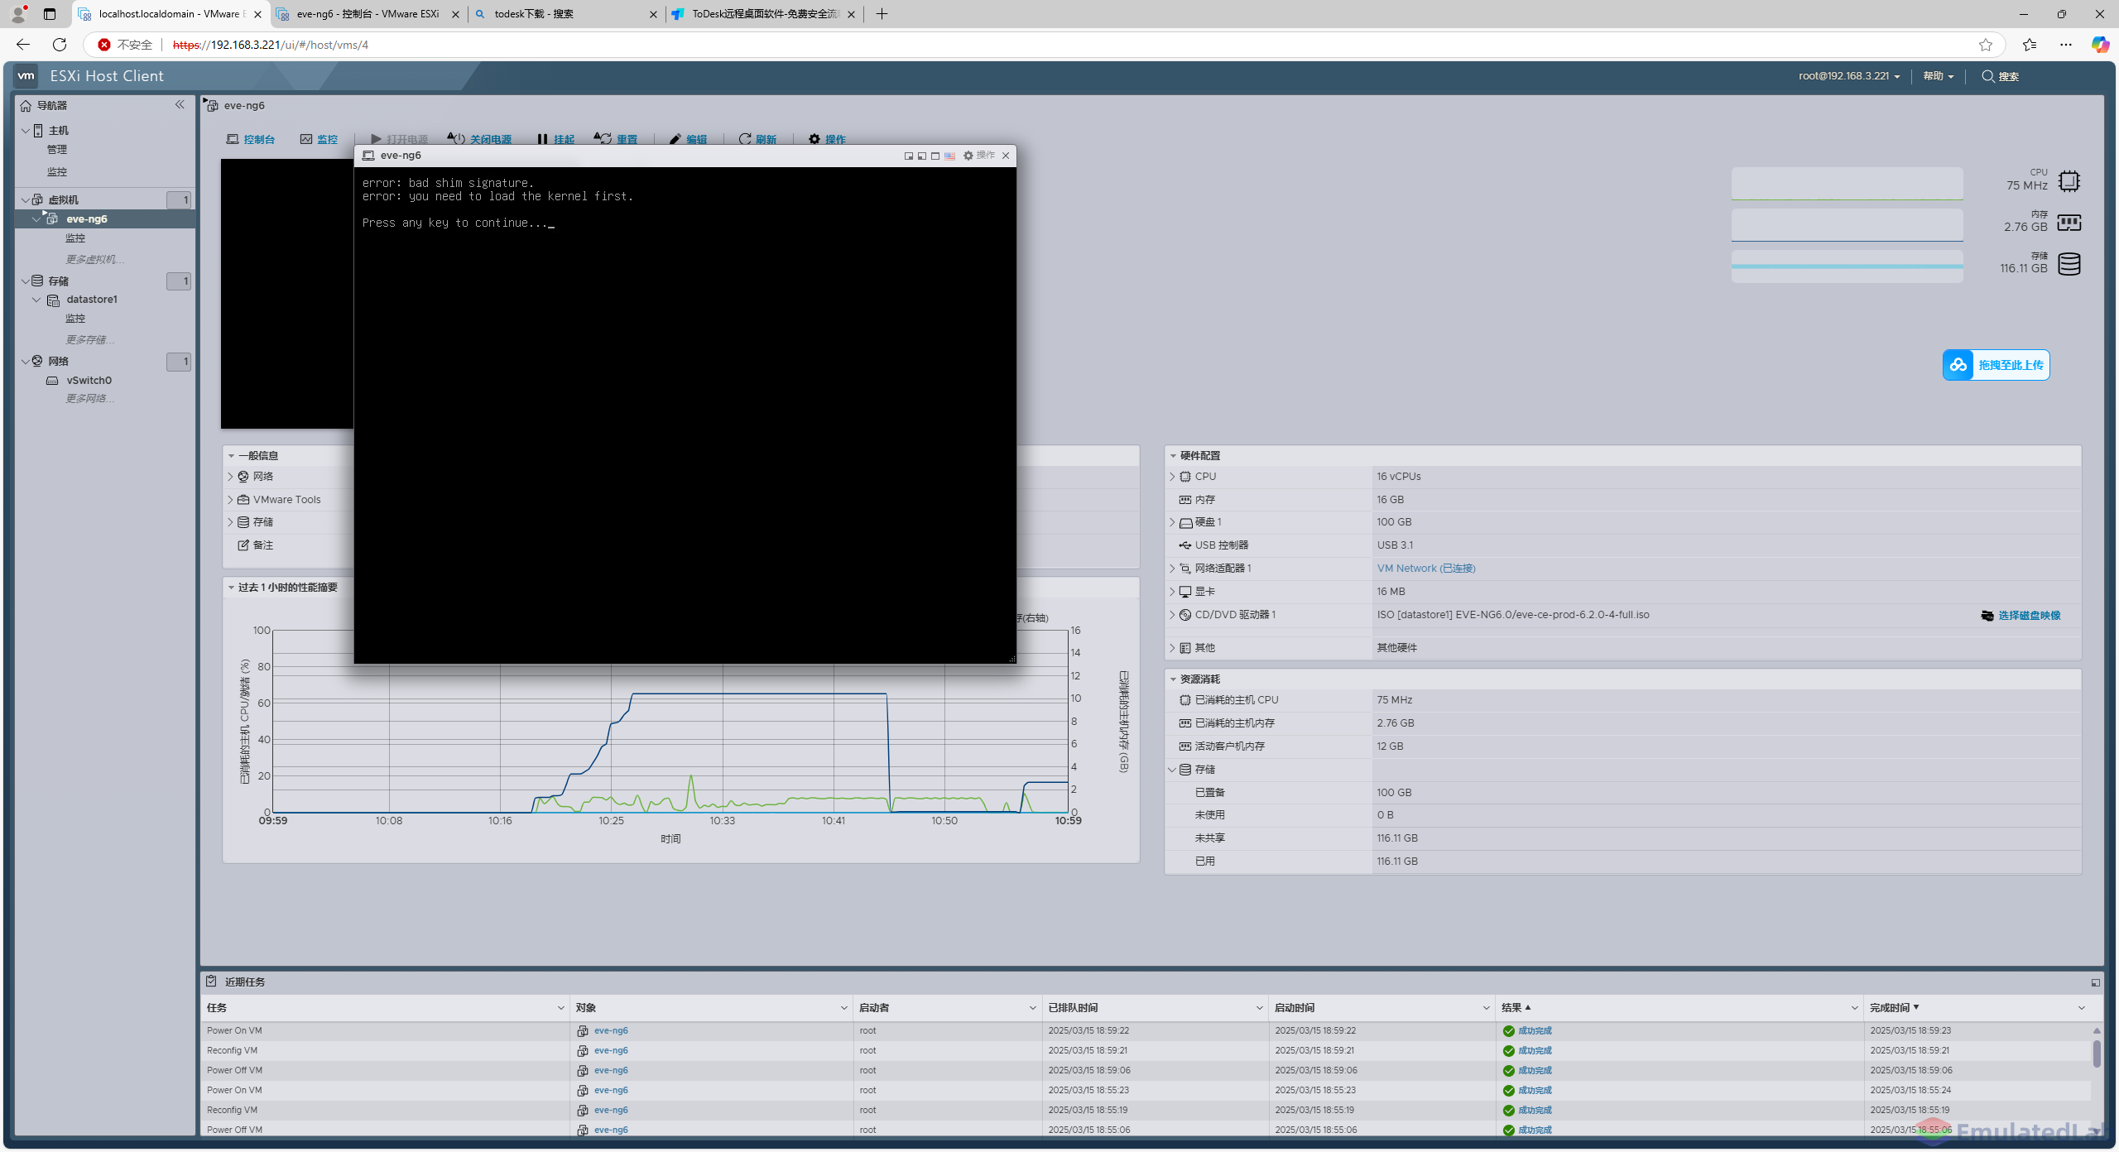Image resolution: width=2119 pixels, height=1152 pixels.
Task: Click 更多网络 more networks link
Action: [89, 399]
